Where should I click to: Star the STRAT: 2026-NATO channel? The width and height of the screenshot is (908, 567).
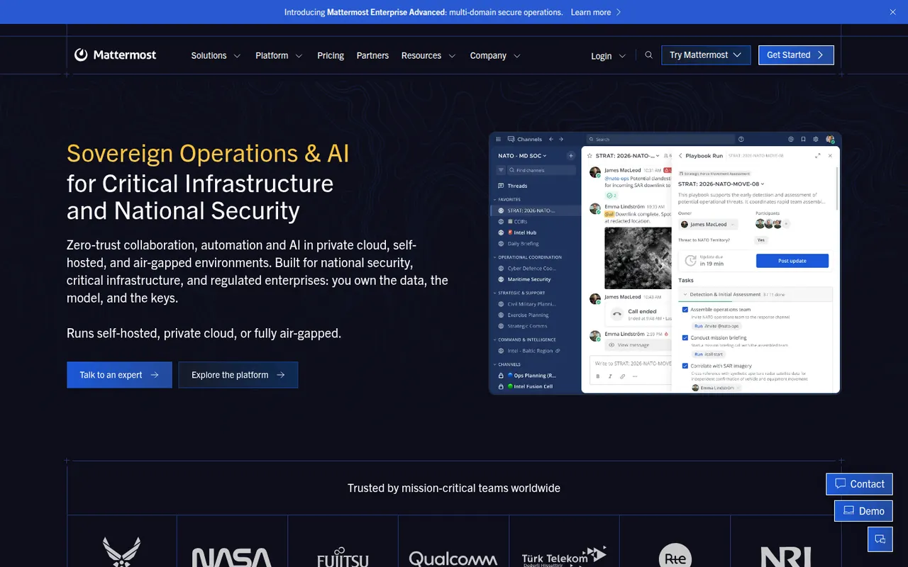click(x=589, y=155)
